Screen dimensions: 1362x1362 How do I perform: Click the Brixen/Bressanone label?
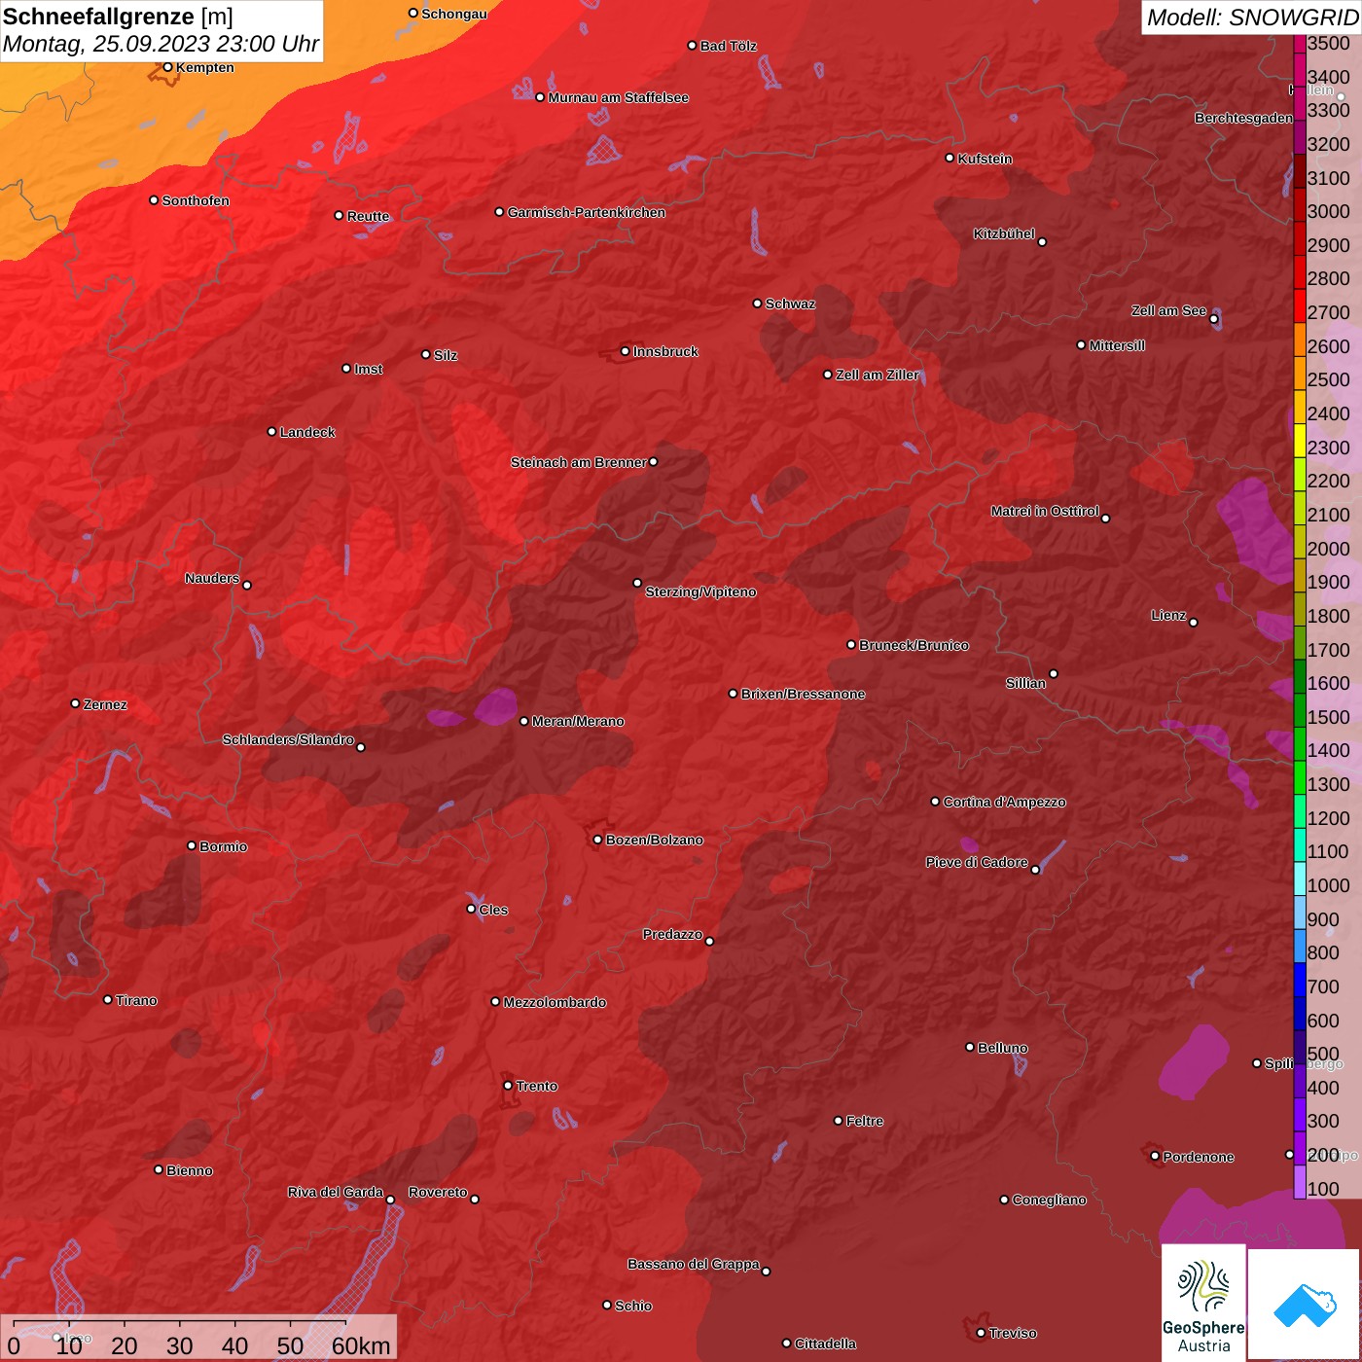pyautogui.click(x=803, y=694)
